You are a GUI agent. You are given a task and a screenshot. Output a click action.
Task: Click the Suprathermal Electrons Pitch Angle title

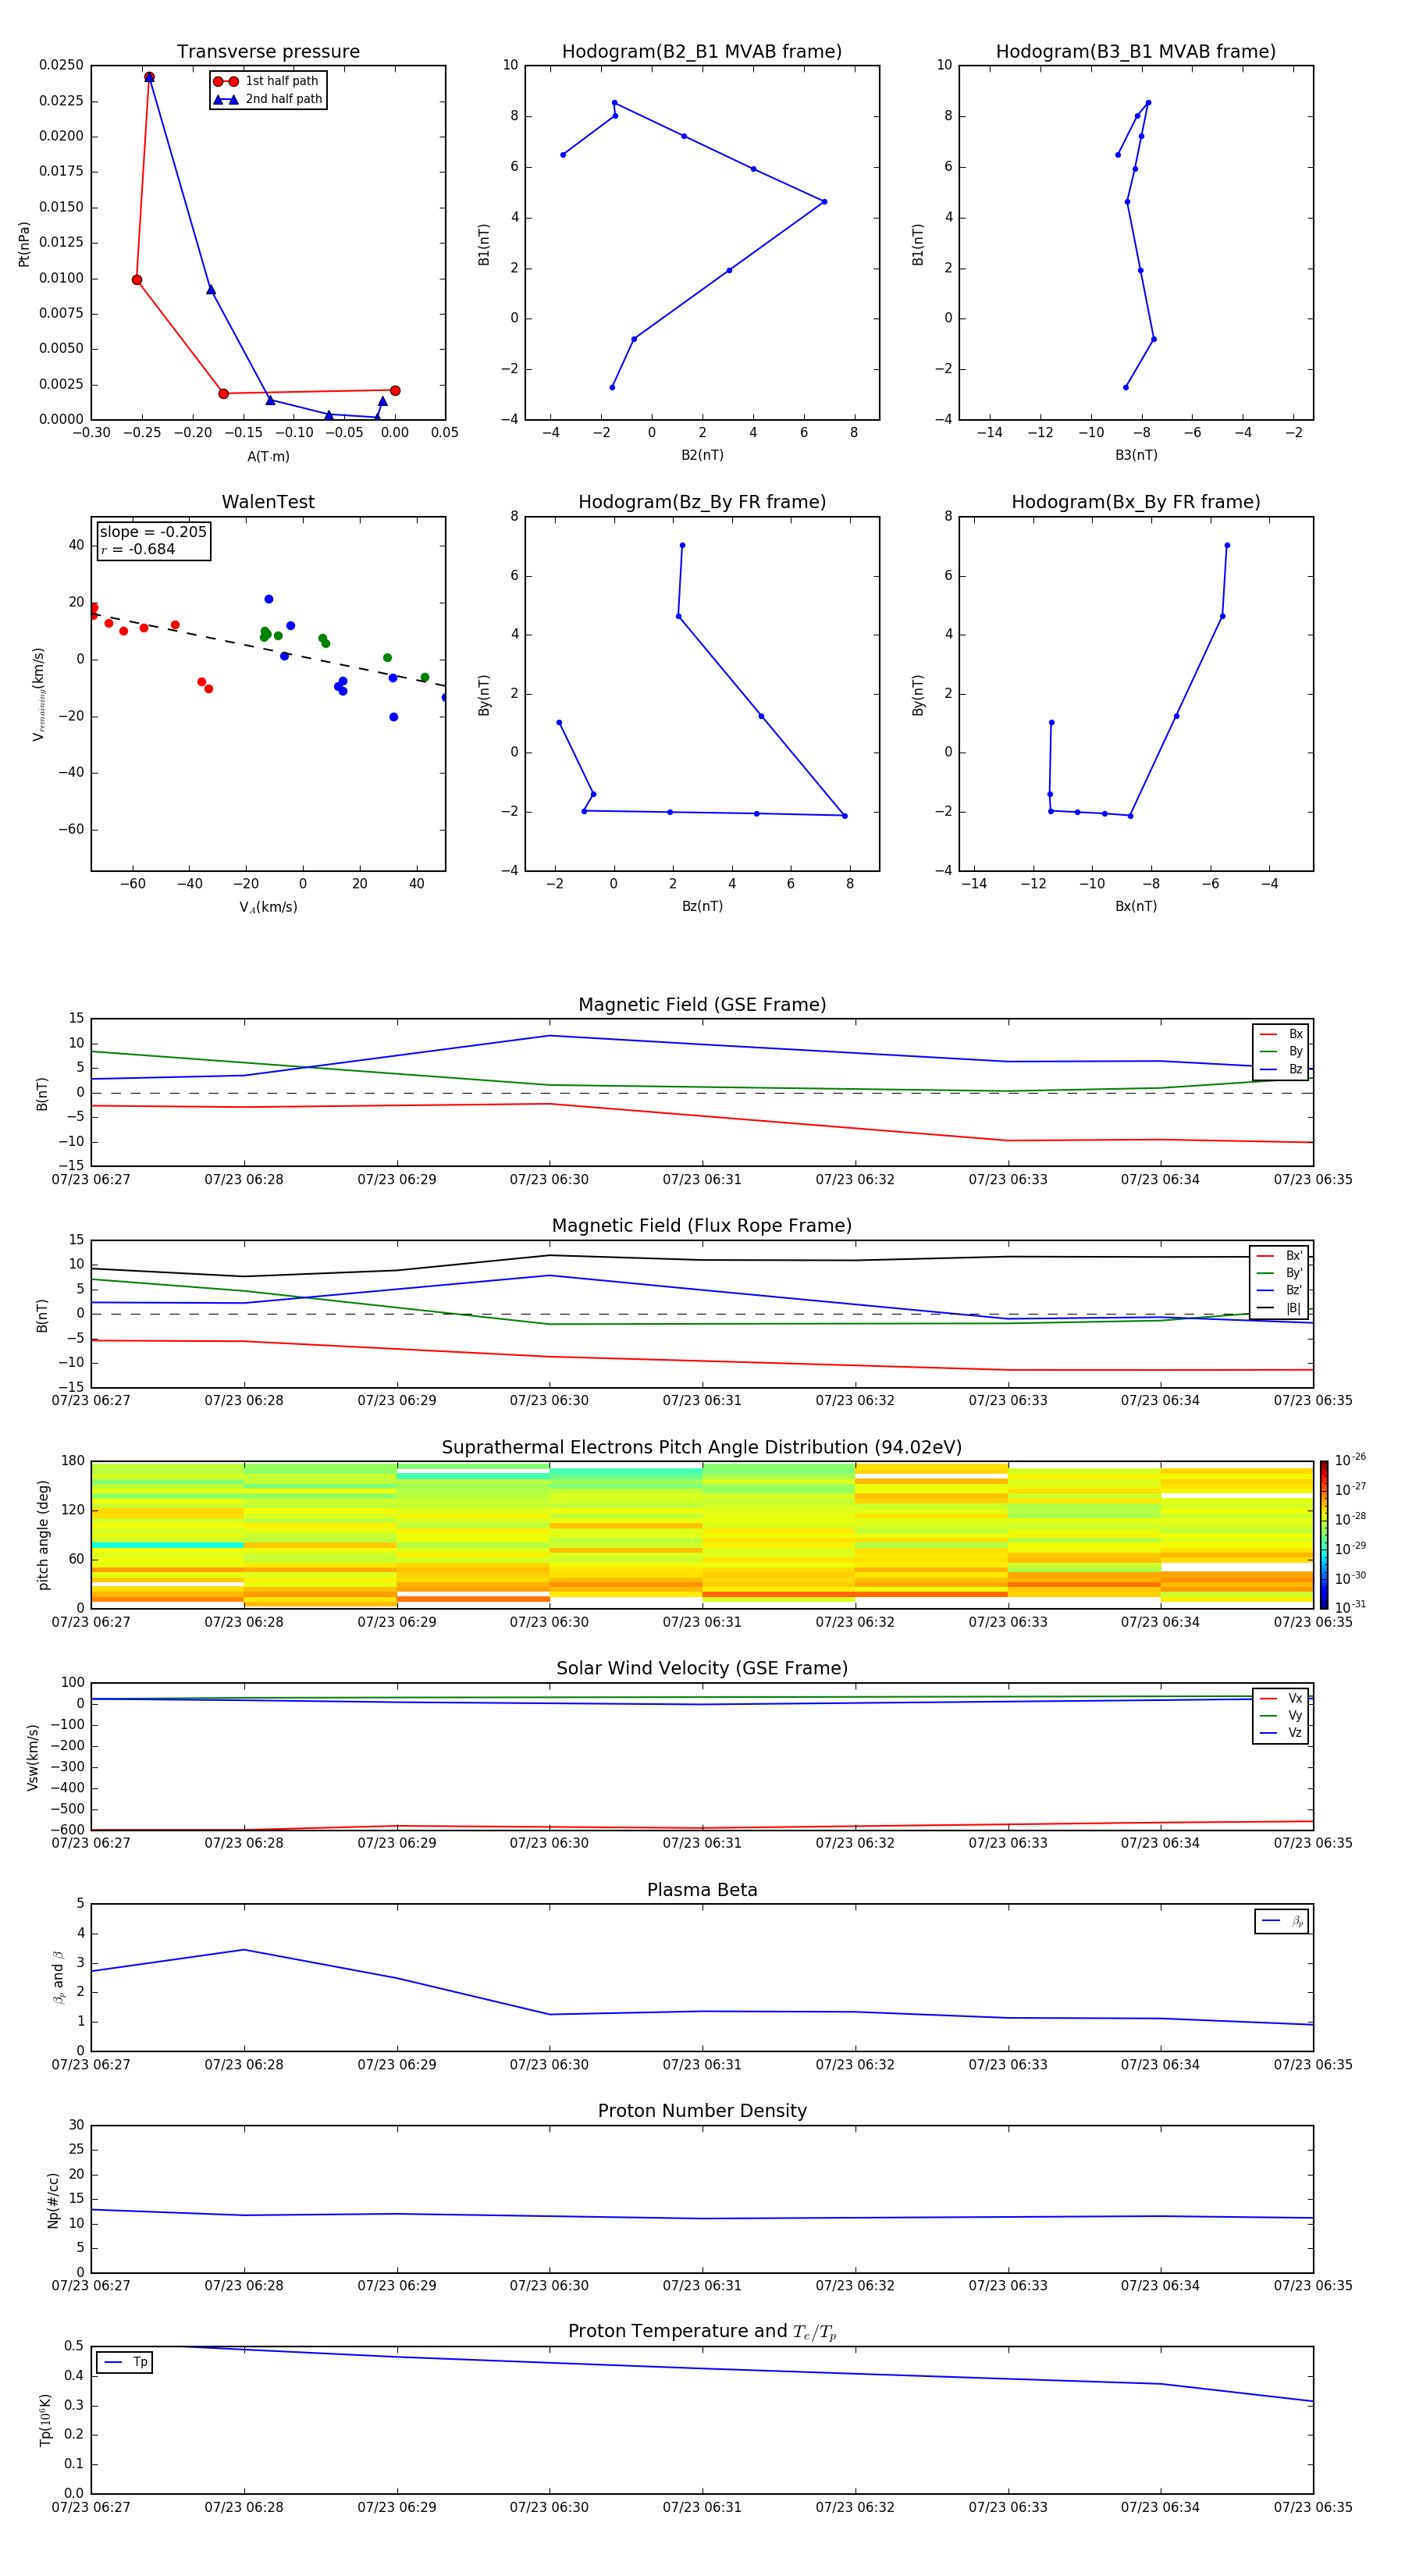coord(702,1448)
